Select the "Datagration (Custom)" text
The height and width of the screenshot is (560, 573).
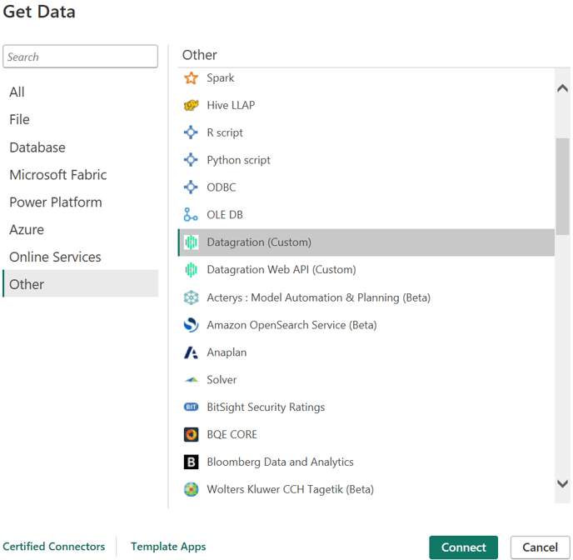(259, 242)
